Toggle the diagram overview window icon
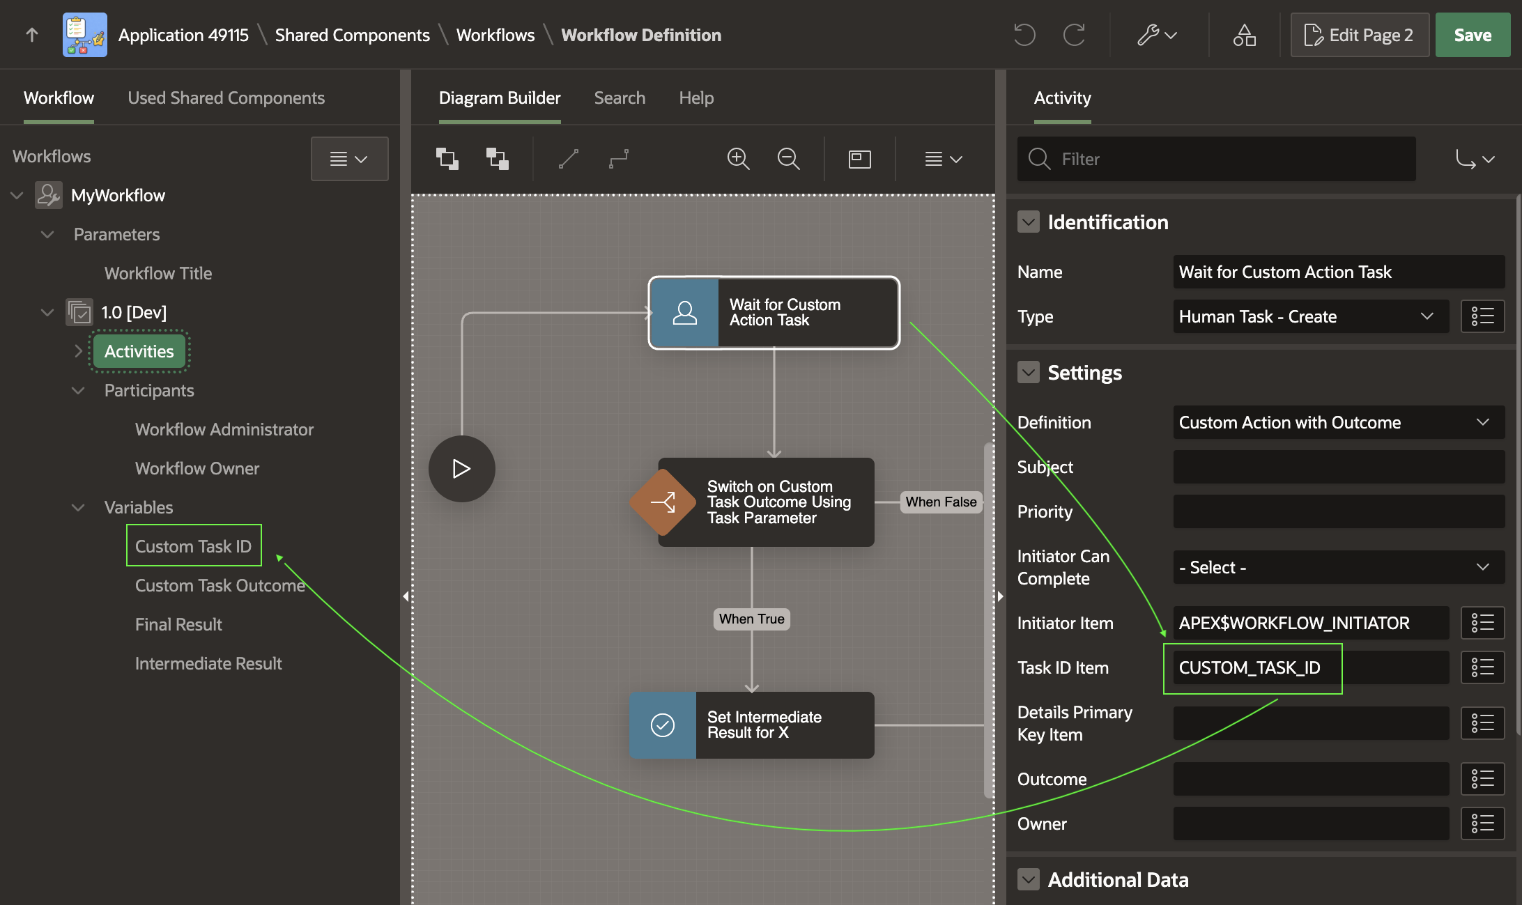This screenshot has width=1522, height=905. [x=859, y=159]
